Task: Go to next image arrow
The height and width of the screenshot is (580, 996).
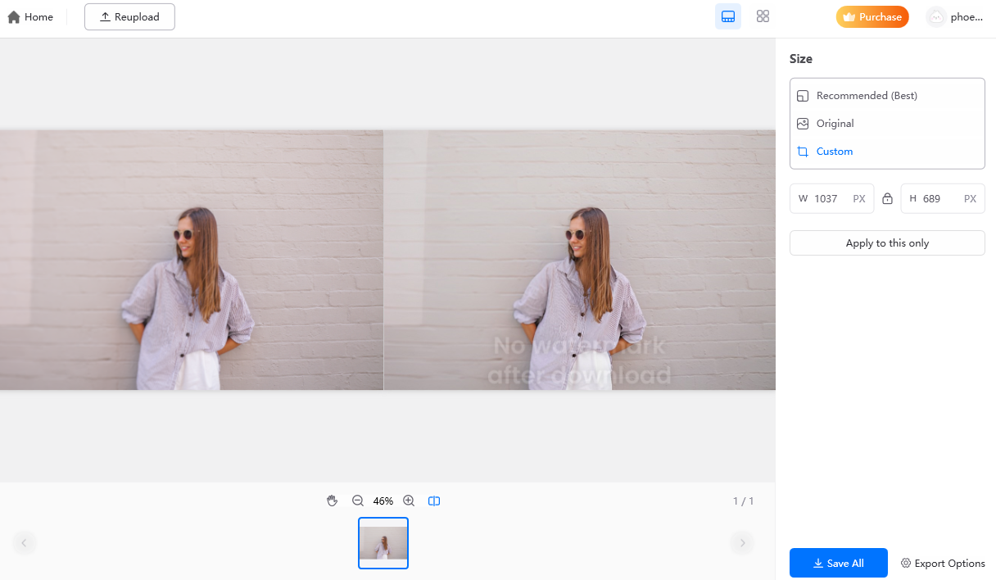Action: (x=742, y=542)
